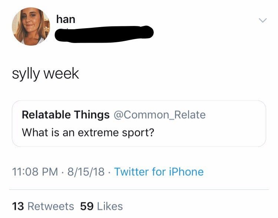This screenshot has width=278, height=218.
Task: Tap han's profile avatar photo
Action: coord(31,26)
